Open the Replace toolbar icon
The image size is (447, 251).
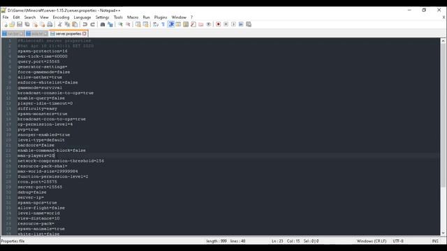click(x=110, y=24)
